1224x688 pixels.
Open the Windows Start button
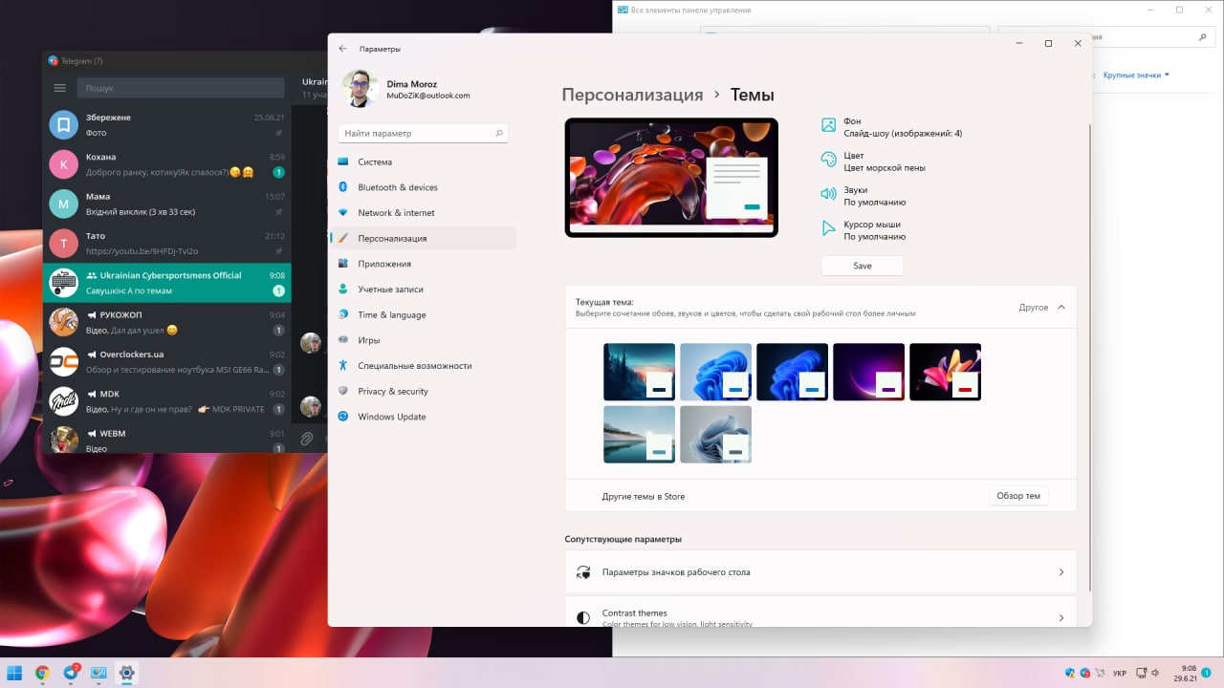coord(15,673)
